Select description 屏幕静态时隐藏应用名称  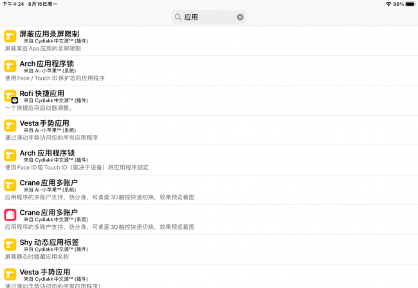(x=37, y=257)
